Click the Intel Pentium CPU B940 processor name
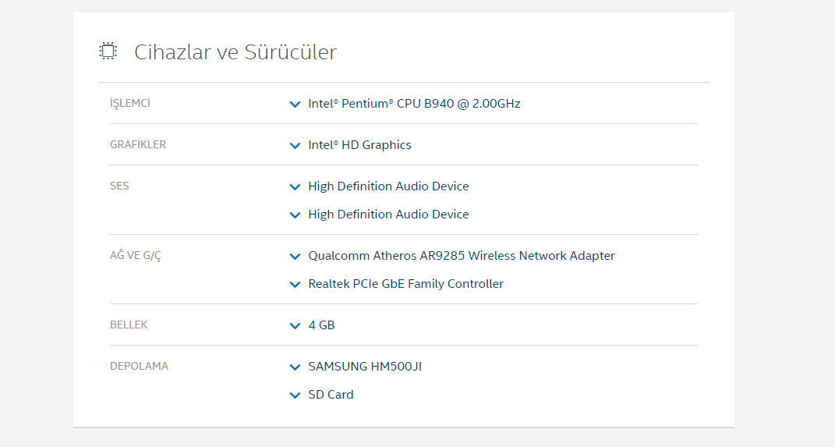Screen dimensions: 835x447 click(x=414, y=103)
